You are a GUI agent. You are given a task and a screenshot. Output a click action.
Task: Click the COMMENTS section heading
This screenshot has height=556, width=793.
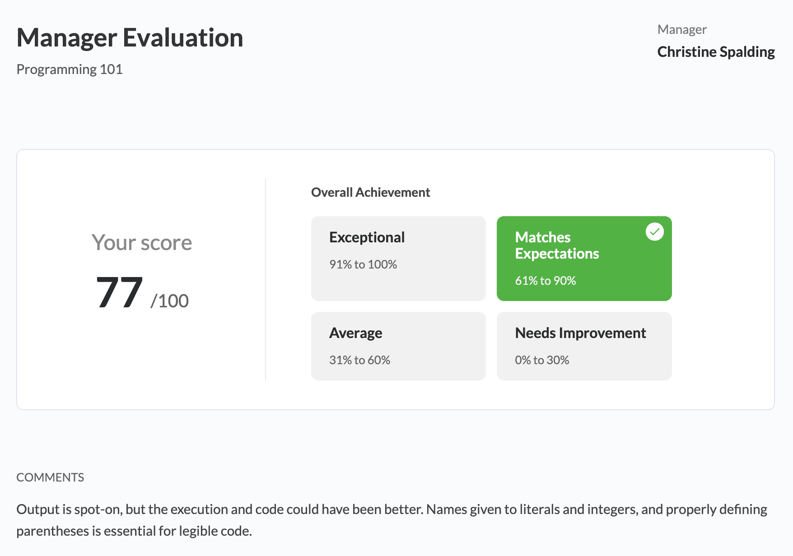pos(50,477)
